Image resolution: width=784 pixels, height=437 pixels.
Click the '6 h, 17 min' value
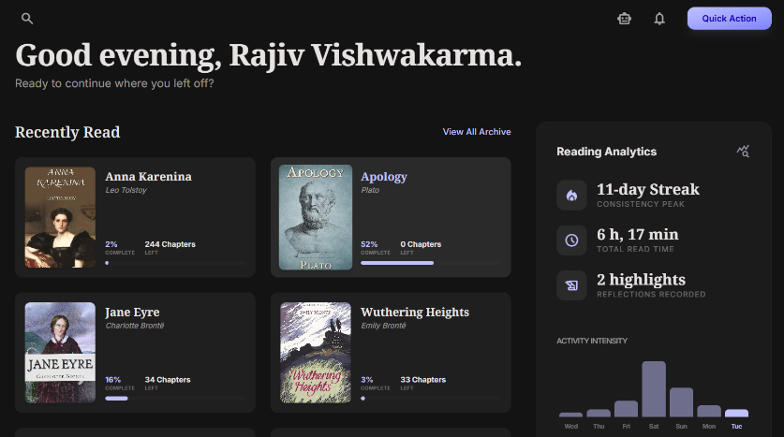[x=638, y=235]
